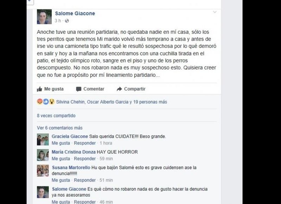Open post options chevron menu
This screenshot has height=204, width=281.
tap(215, 12)
